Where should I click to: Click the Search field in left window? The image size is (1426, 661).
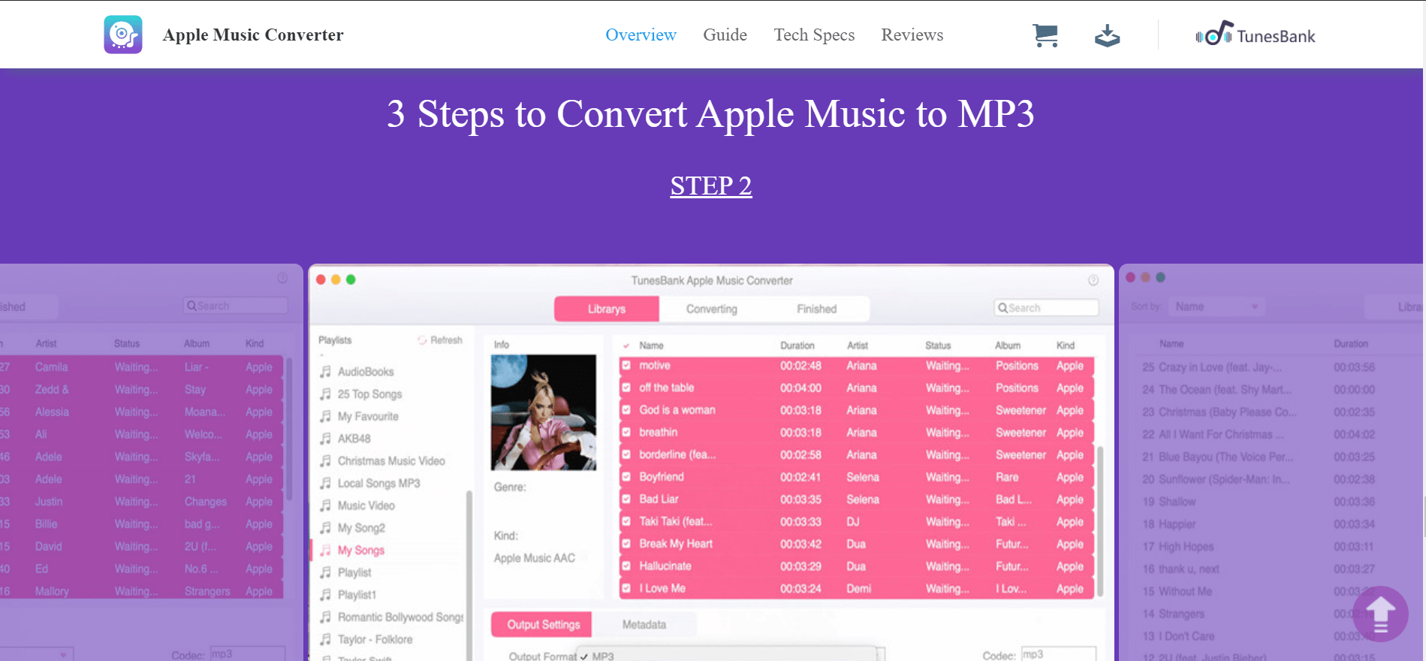tap(235, 306)
